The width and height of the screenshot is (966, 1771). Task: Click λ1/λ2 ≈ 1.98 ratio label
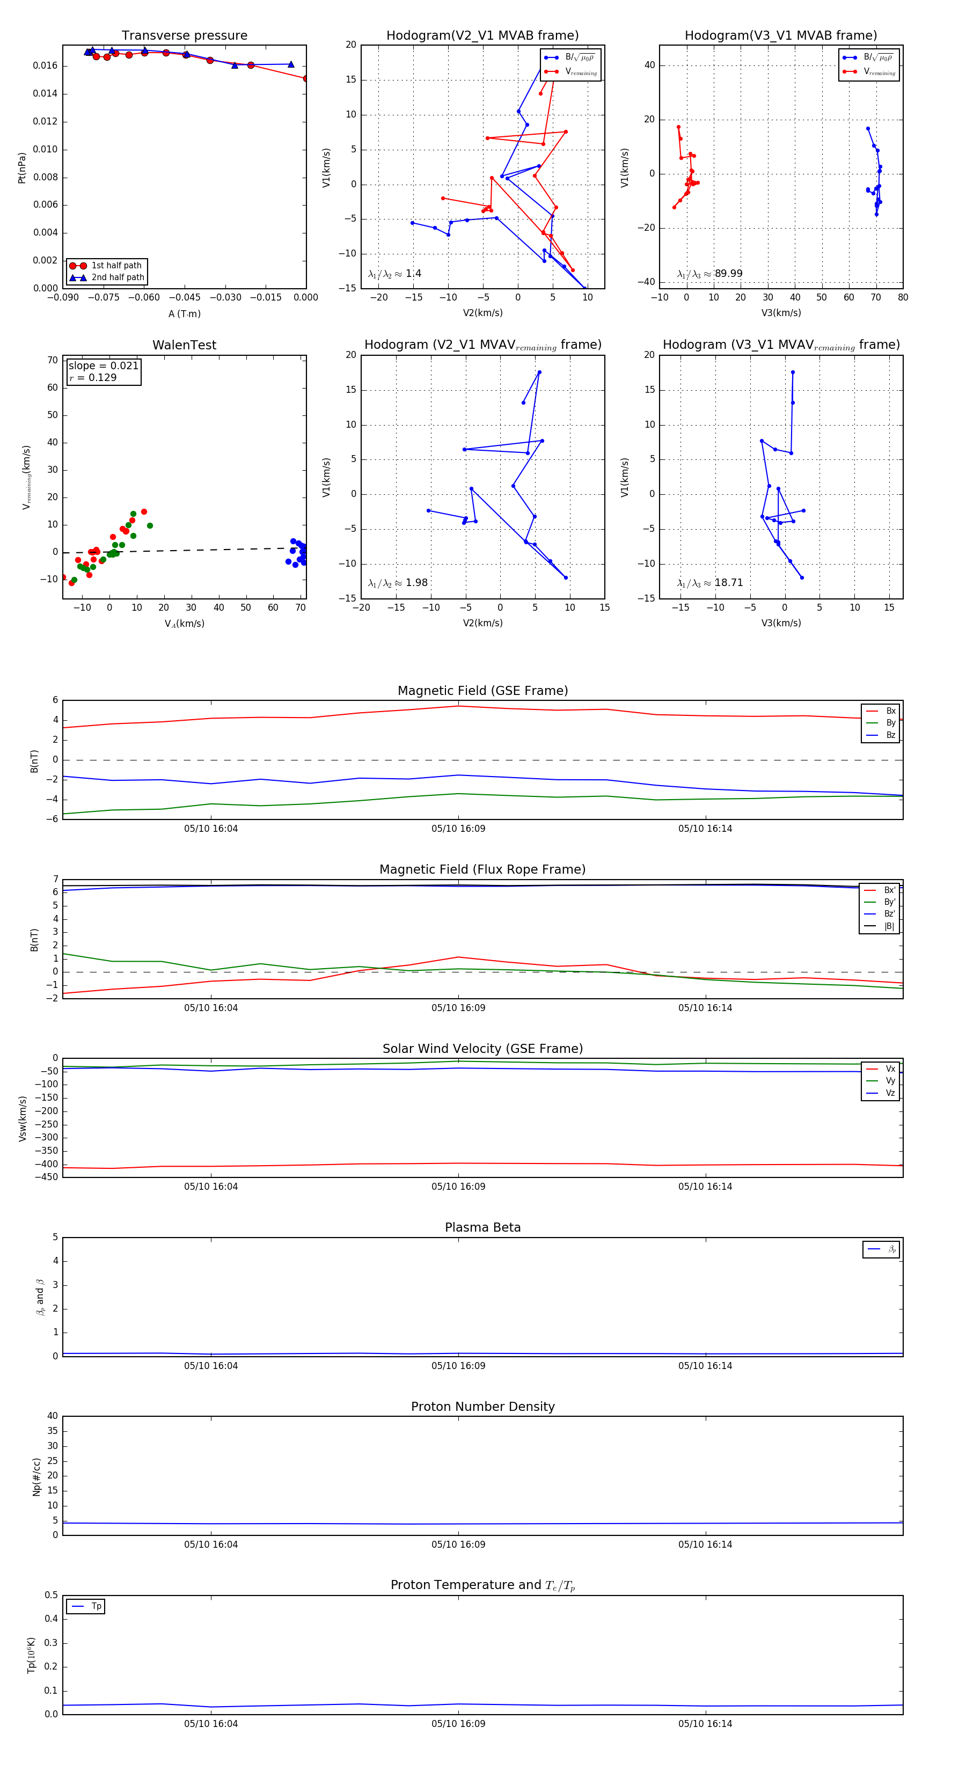397,583
